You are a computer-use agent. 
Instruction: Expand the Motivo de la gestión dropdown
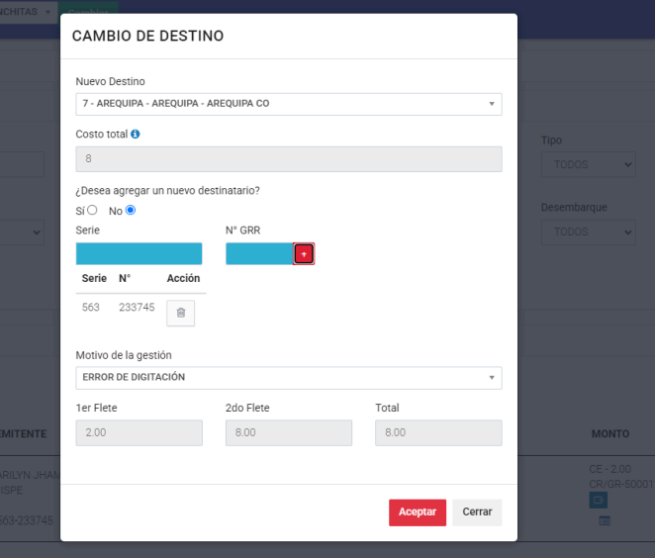coord(288,378)
